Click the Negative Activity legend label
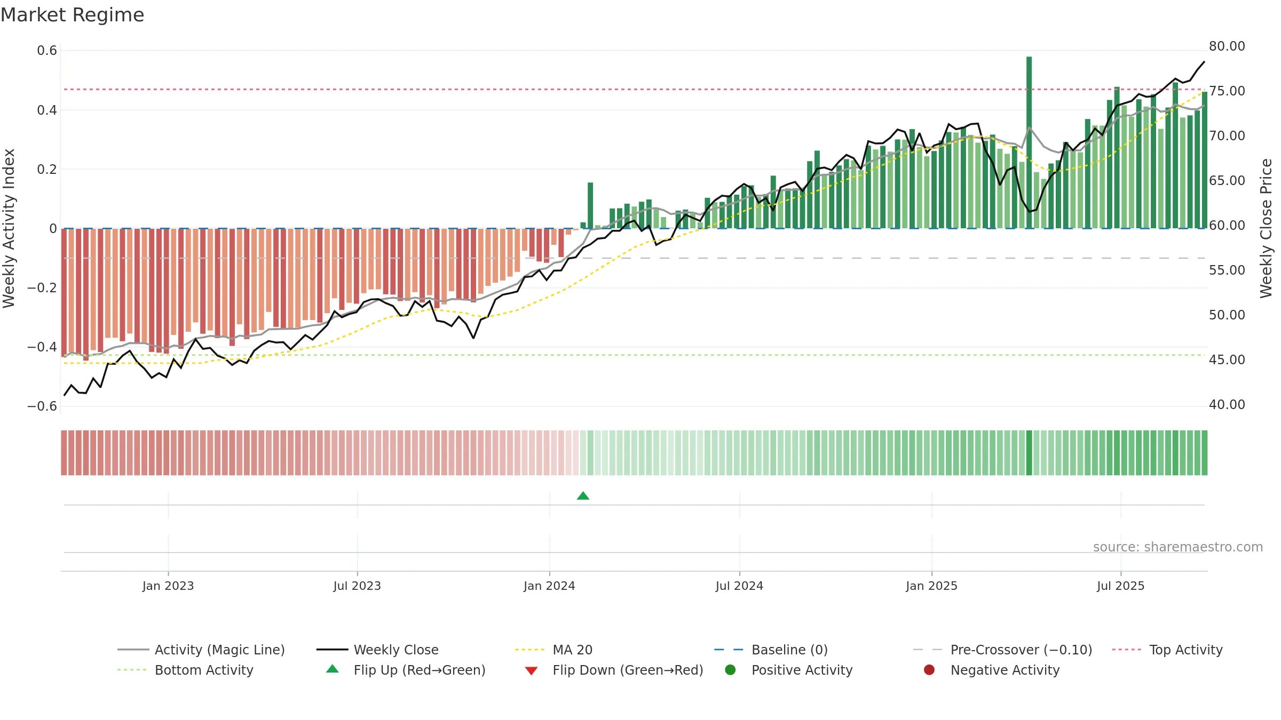The height and width of the screenshot is (720, 1281). pos(1005,670)
